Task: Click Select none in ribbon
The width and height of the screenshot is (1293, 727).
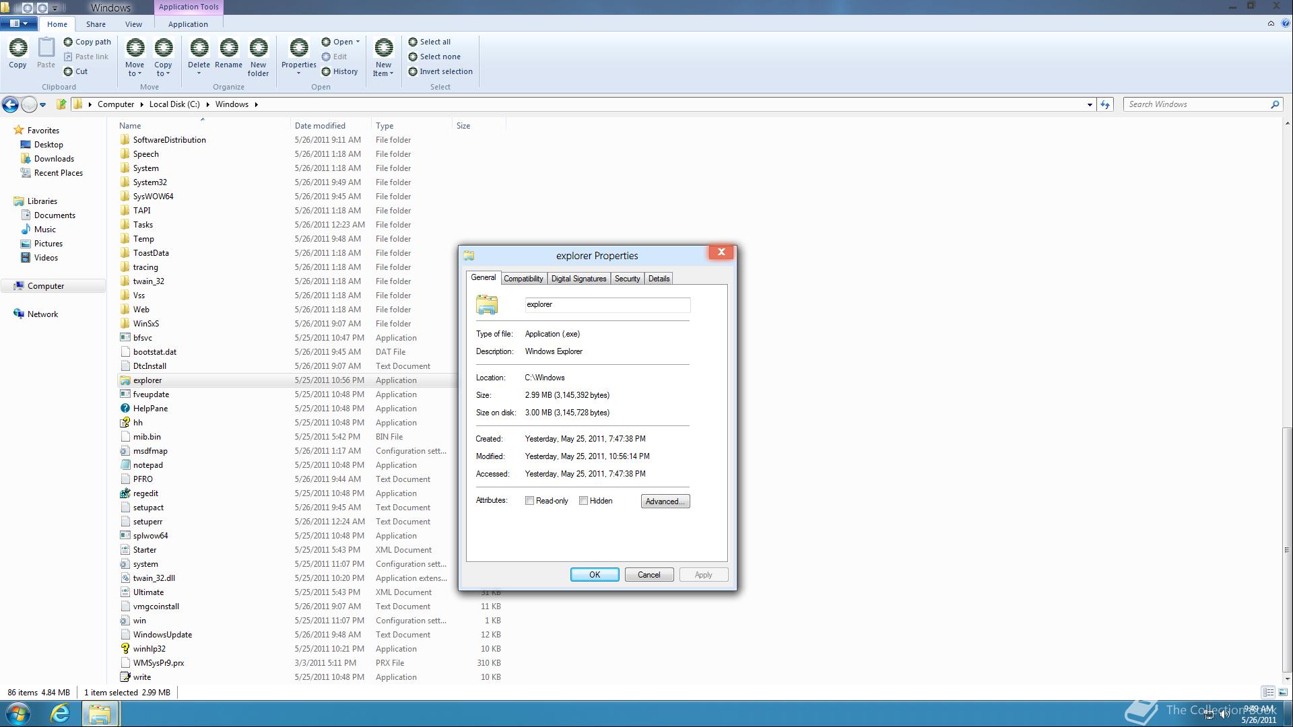Action: coord(434,57)
